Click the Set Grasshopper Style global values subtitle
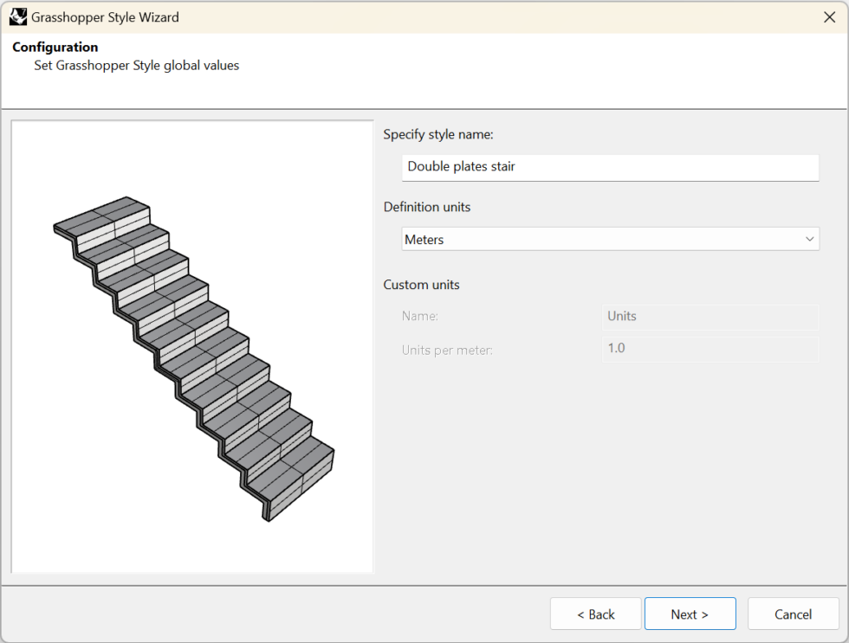849x643 pixels. [136, 65]
